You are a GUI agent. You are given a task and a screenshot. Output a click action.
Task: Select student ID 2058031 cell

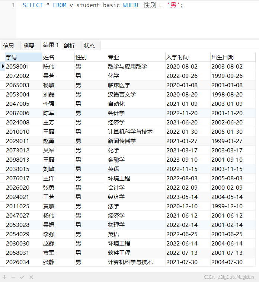[x=24, y=253]
